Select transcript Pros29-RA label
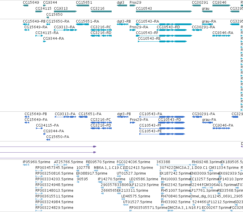This screenshot has height=212, width=243. click(x=139, y=27)
